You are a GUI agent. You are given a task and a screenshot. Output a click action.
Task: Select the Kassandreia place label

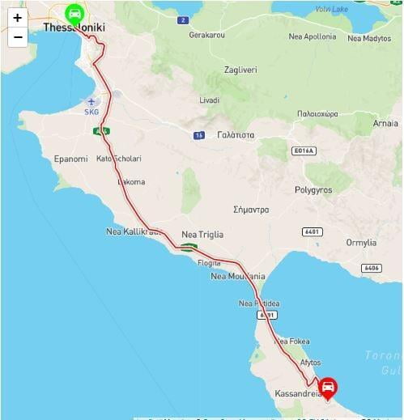pyautogui.click(x=298, y=393)
